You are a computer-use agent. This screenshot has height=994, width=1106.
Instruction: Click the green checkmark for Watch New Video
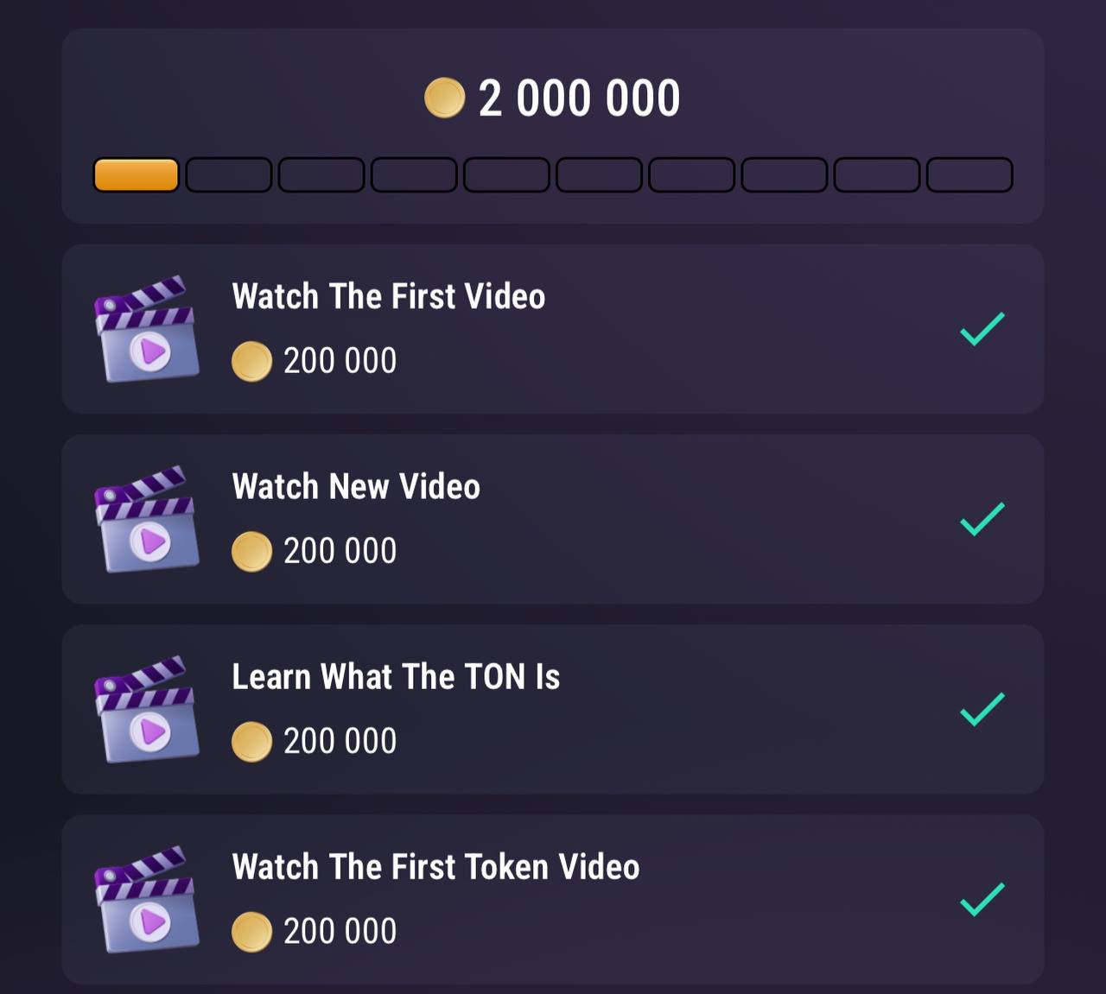[982, 519]
